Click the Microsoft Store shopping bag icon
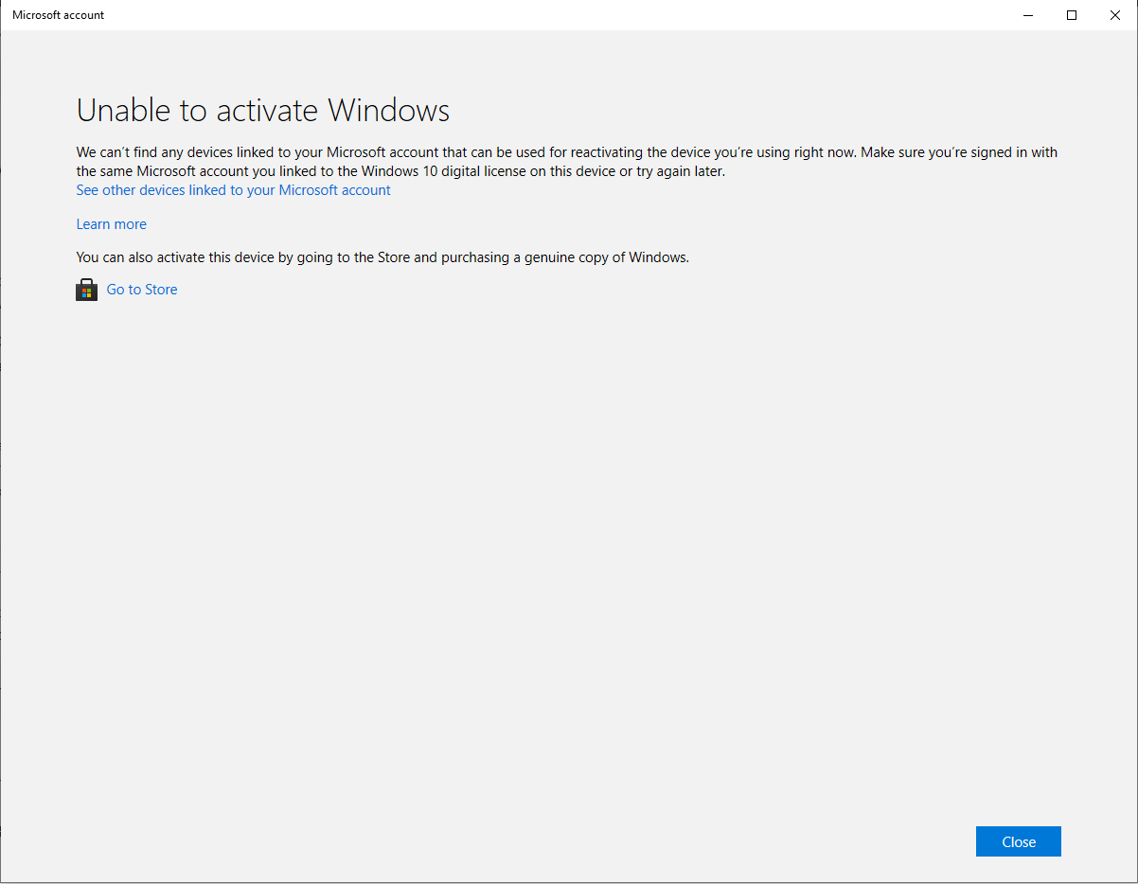1138x884 pixels. 87,290
